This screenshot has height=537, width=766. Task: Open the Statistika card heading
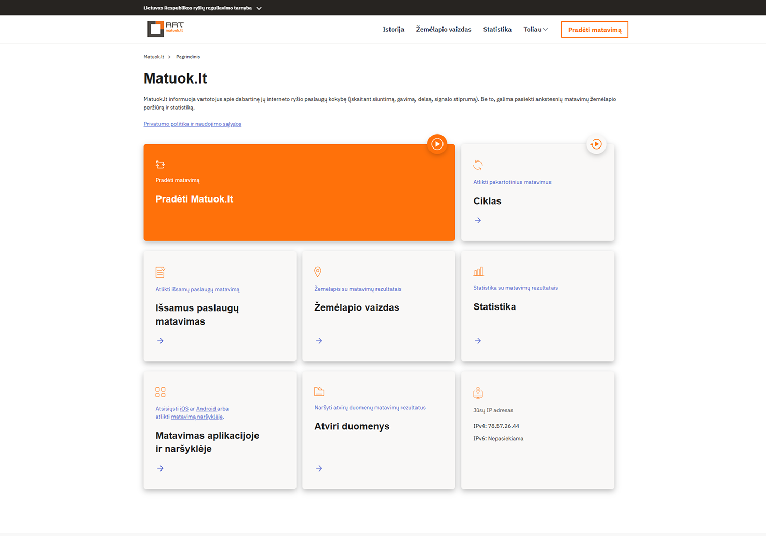[x=494, y=307]
